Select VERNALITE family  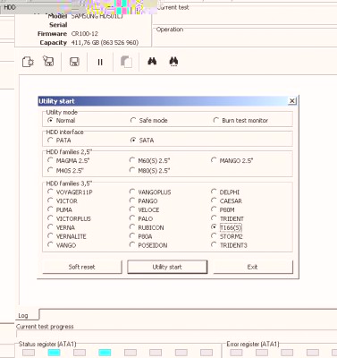click(x=50, y=236)
